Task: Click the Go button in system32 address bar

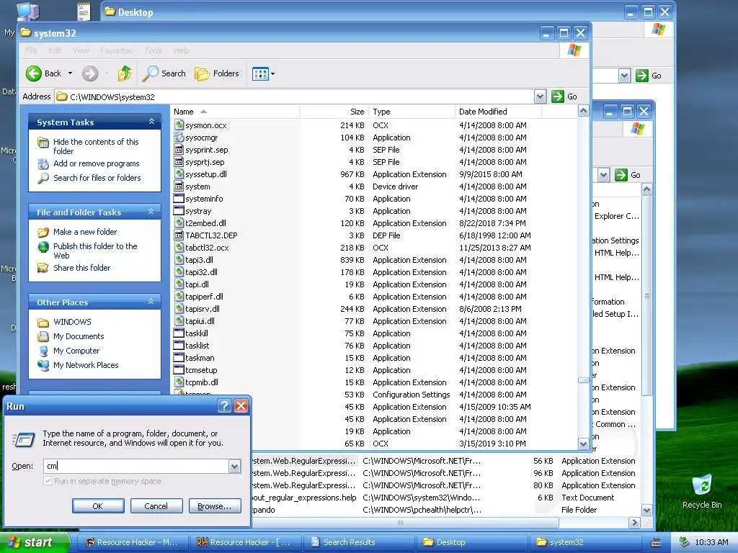Action: coord(564,96)
